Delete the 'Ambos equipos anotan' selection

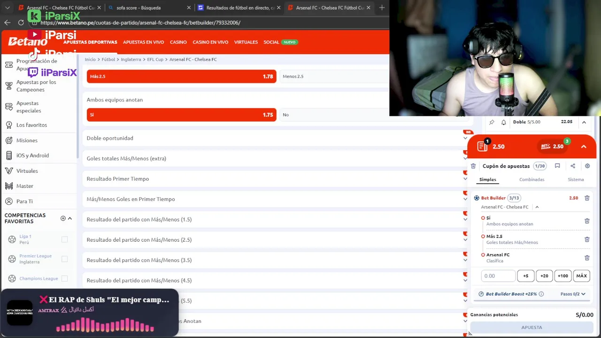(587, 221)
